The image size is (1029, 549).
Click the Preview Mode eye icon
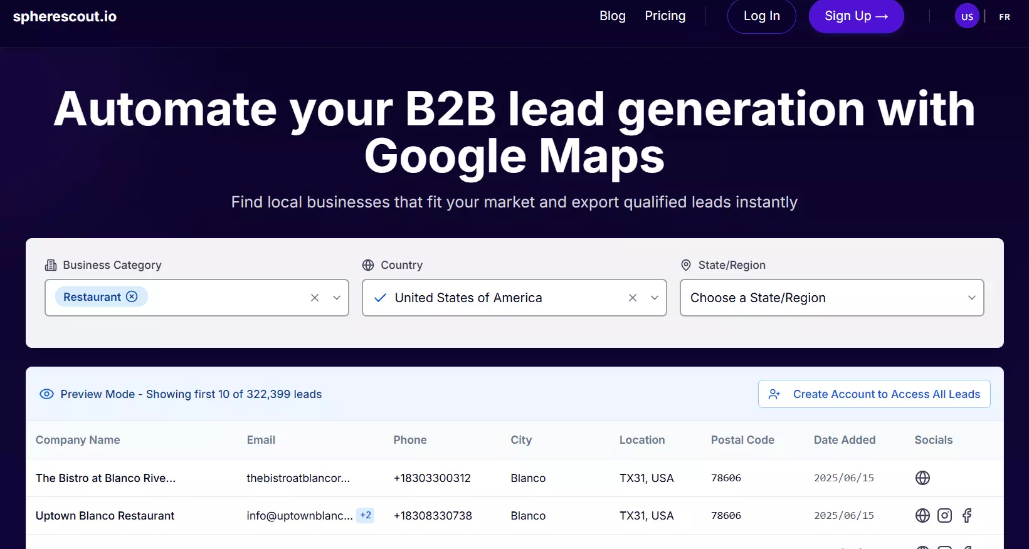(46, 394)
